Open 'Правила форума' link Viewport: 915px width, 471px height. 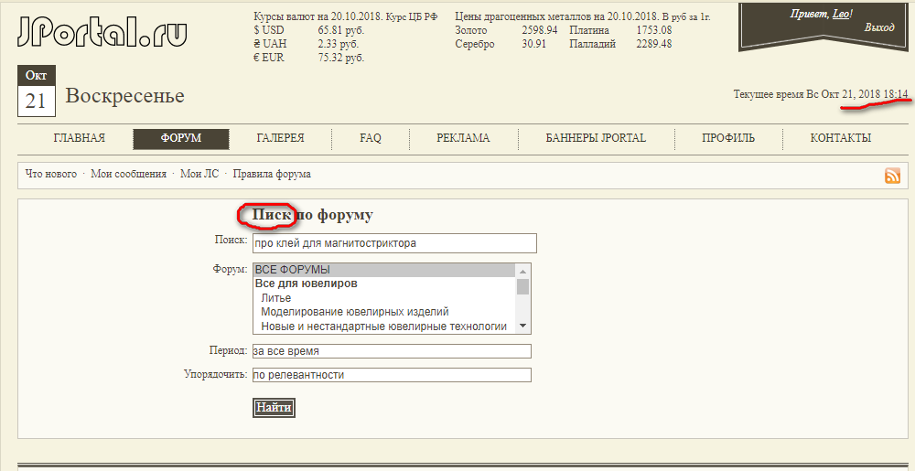point(272,174)
